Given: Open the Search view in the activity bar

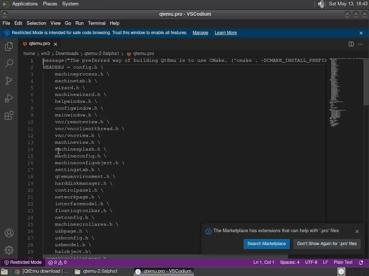Looking at the screenshot, I should click(x=9, y=63).
